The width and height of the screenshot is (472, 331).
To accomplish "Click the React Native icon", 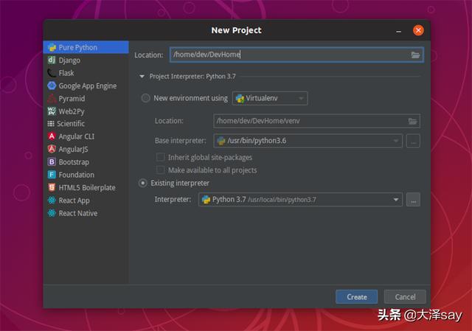I will pos(52,213).
